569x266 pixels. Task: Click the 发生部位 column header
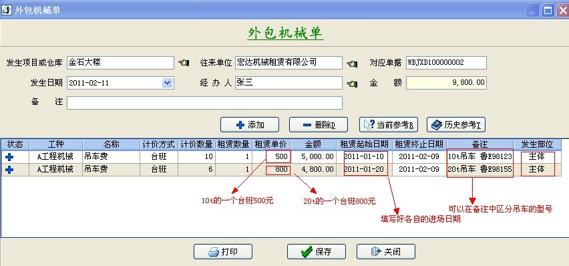coord(538,144)
